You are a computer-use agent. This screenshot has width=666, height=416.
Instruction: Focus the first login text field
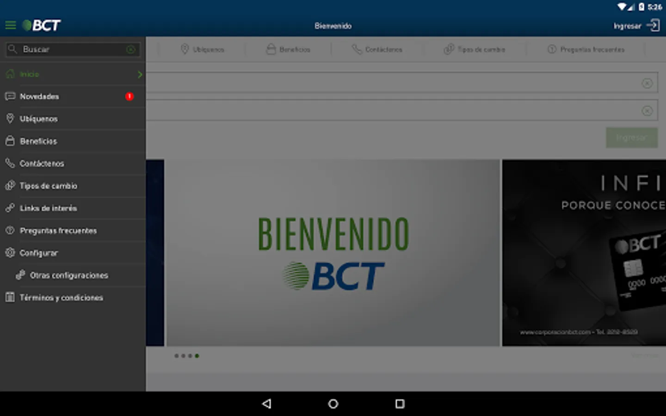(x=402, y=82)
